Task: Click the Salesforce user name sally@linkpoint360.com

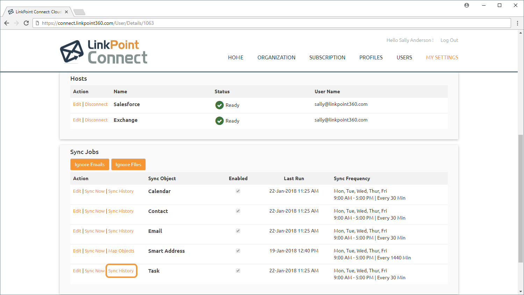Action: pos(341,104)
